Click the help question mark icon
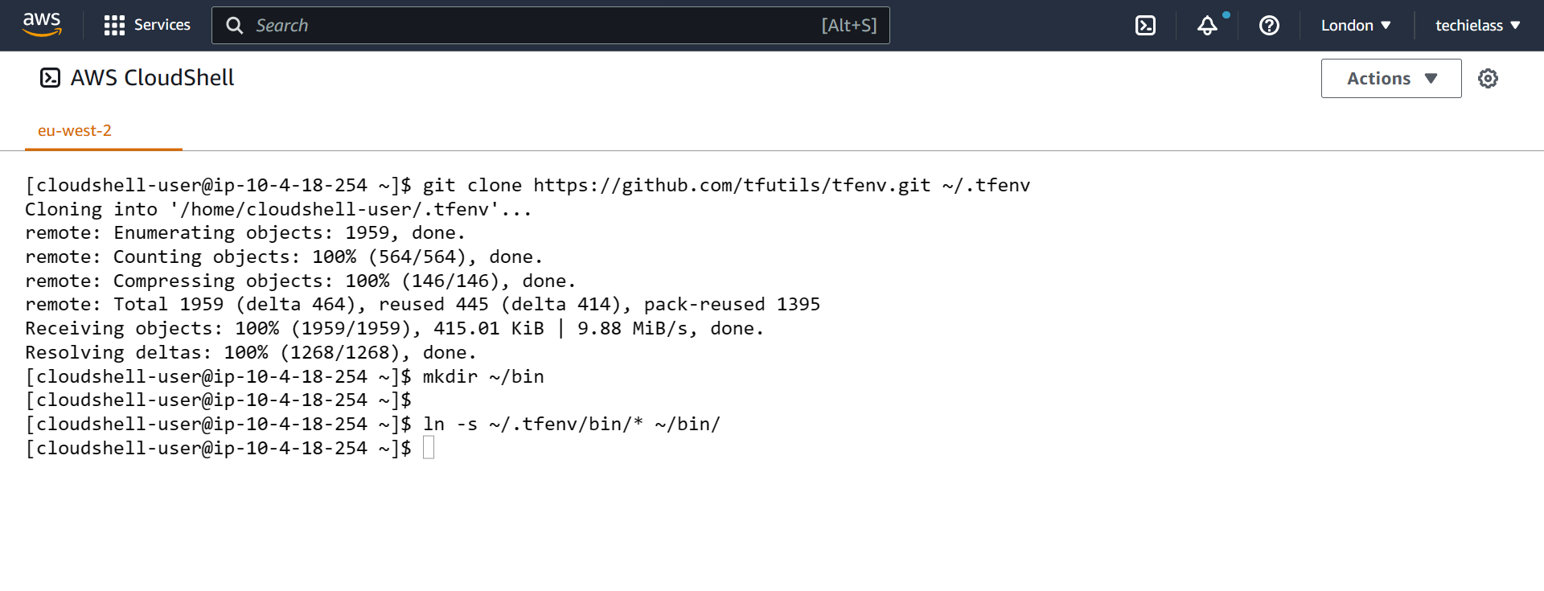The image size is (1544, 591). click(x=1269, y=26)
